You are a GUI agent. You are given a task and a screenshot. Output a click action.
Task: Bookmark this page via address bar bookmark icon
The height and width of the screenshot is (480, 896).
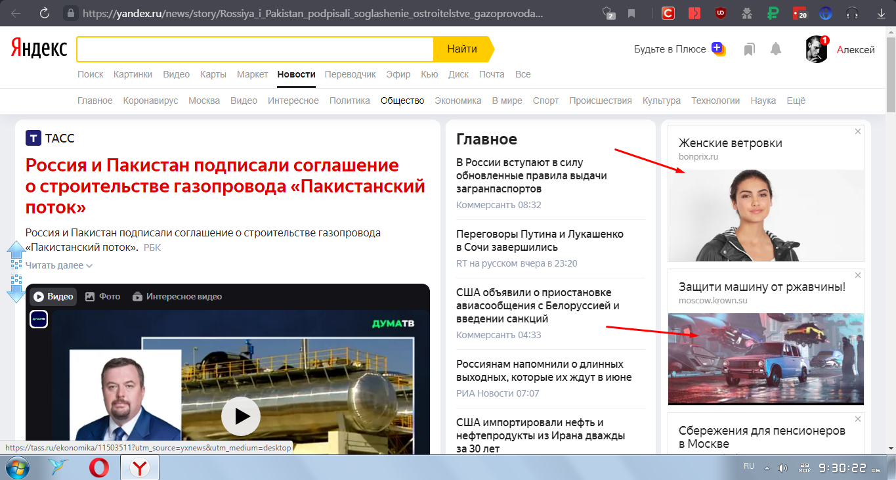pos(631,12)
